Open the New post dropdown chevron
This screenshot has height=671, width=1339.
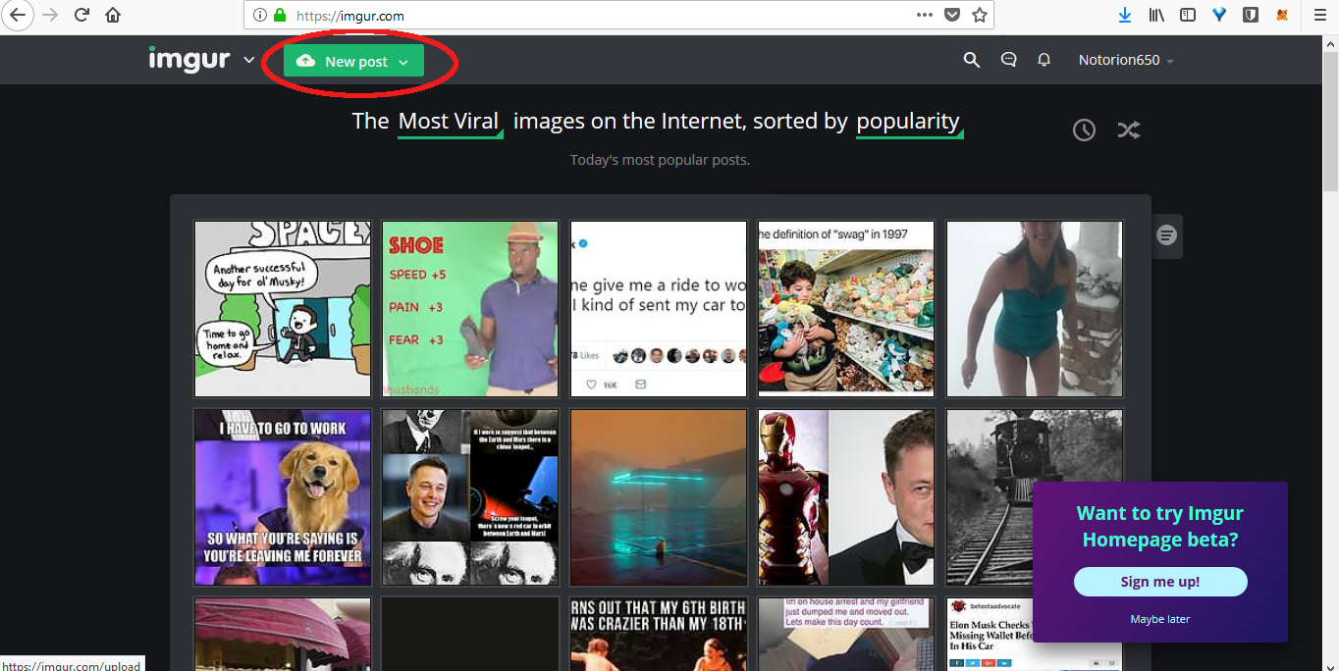pos(402,60)
